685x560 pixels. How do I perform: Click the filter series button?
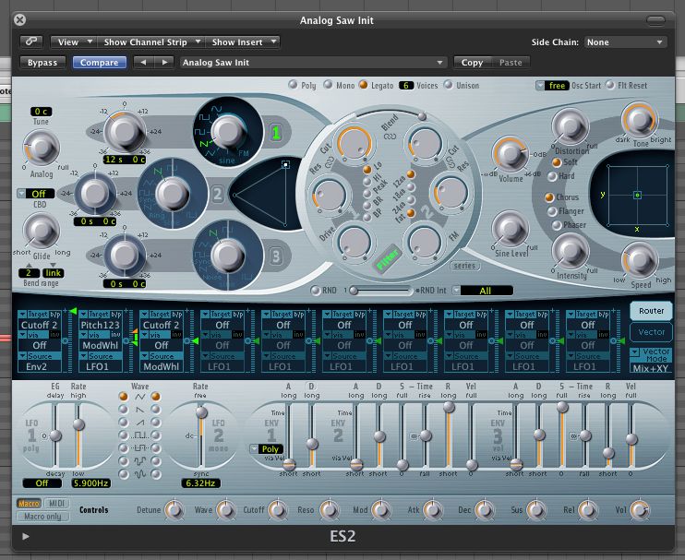pos(464,266)
